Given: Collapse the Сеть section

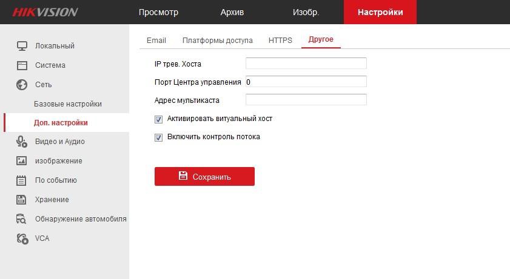Looking at the screenshot, I should point(43,85).
